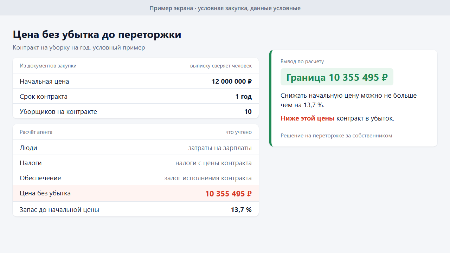450x253 pixels.
Task: Select the 'Начальная цена' row label
Action: 44,82
